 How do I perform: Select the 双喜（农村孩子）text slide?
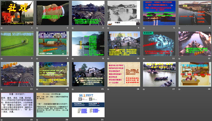pos(17,105)
